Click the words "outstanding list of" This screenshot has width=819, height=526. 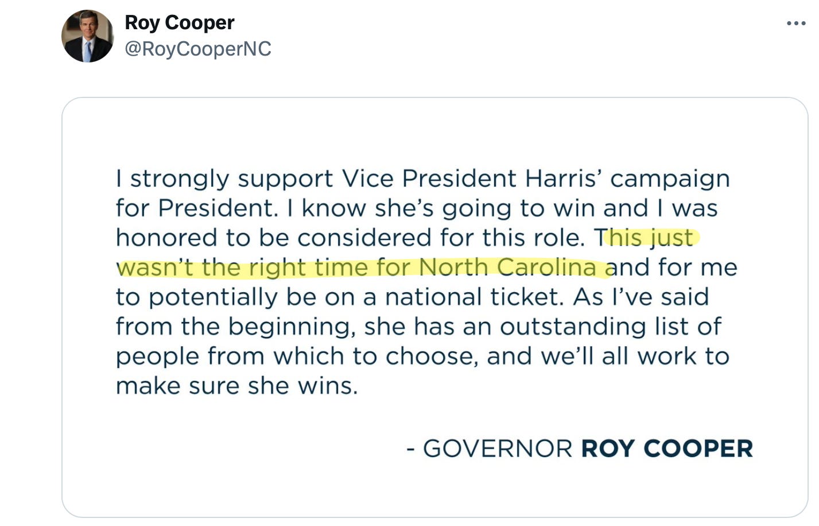coord(610,327)
